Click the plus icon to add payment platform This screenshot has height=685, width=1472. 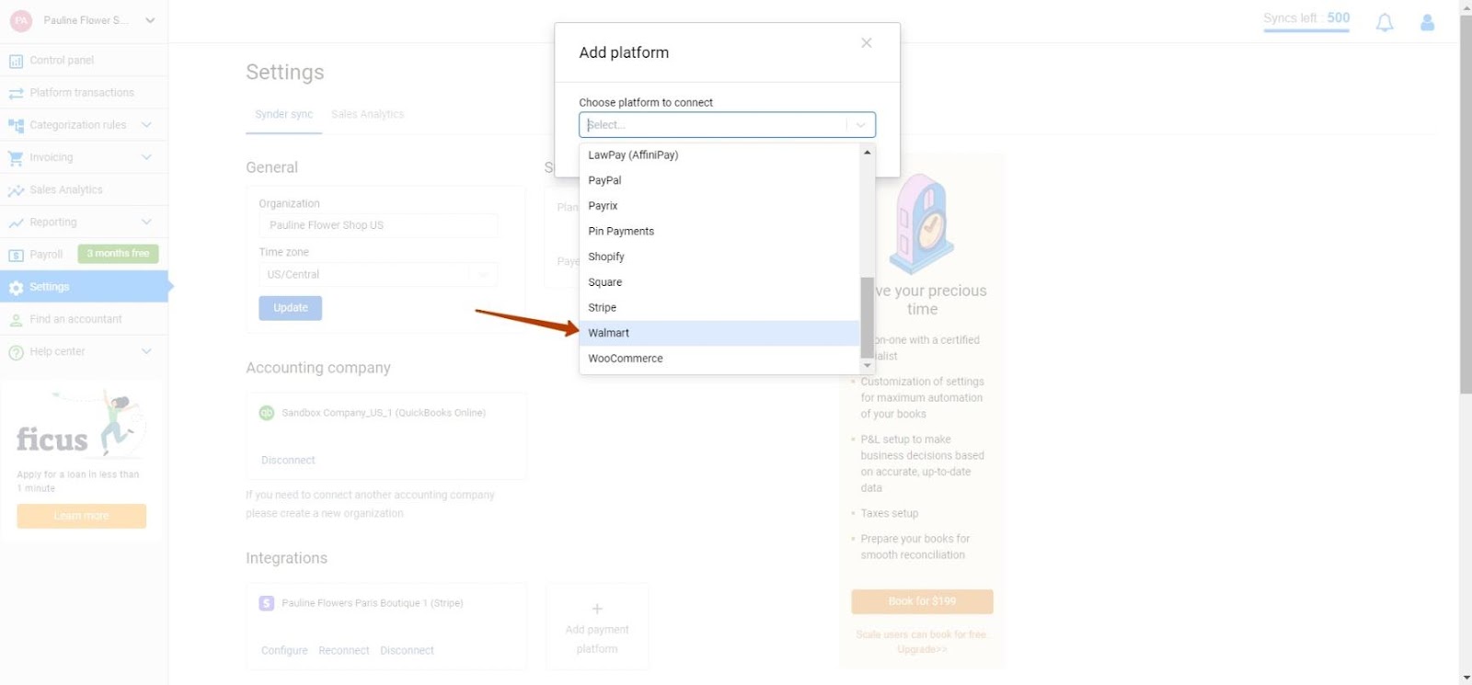[x=597, y=609]
